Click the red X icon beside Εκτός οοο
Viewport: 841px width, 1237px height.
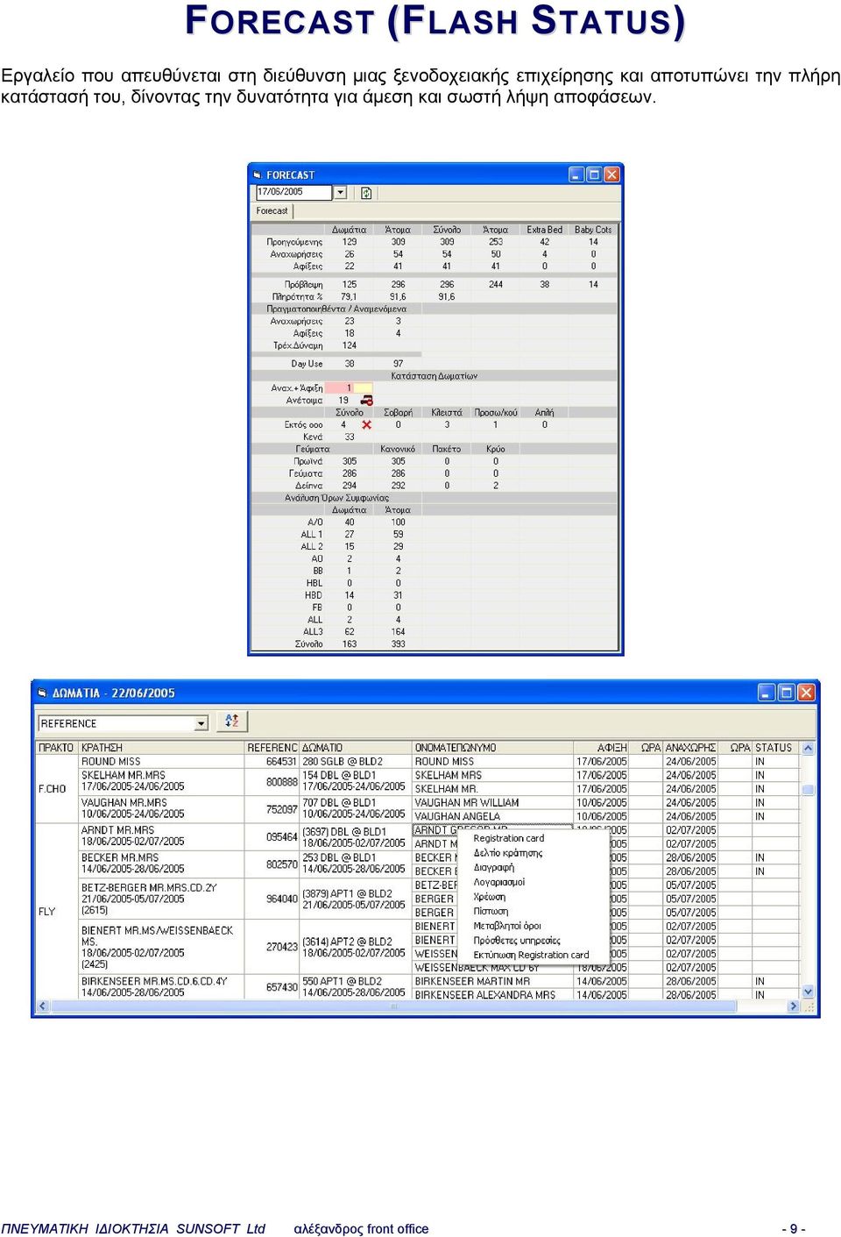(366, 425)
